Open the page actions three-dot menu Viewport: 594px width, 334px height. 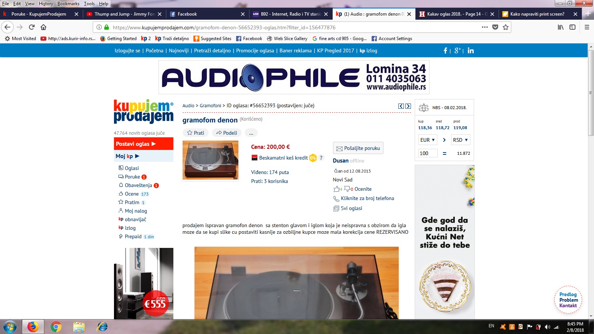point(485,27)
